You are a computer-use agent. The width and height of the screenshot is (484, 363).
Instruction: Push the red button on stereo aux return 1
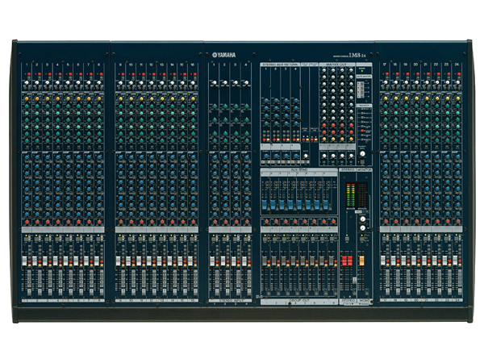click(265, 140)
